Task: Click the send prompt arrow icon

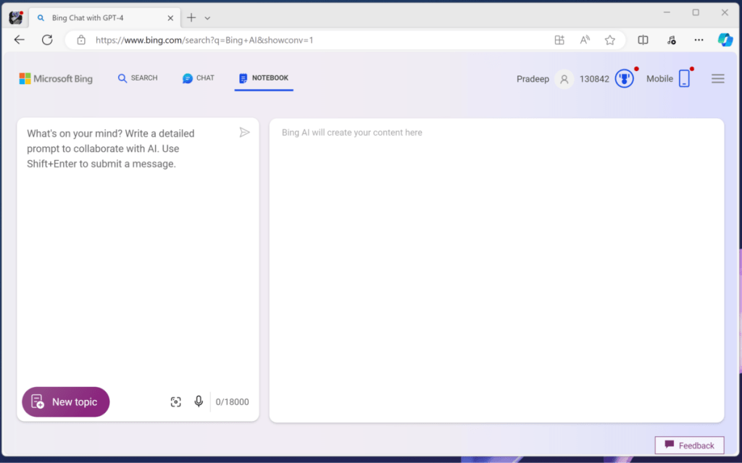Action: 244,132
